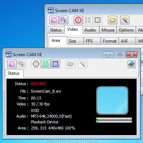Switch to Status tab in back window
The height and width of the screenshot is (143, 143).
[x=56, y=30]
